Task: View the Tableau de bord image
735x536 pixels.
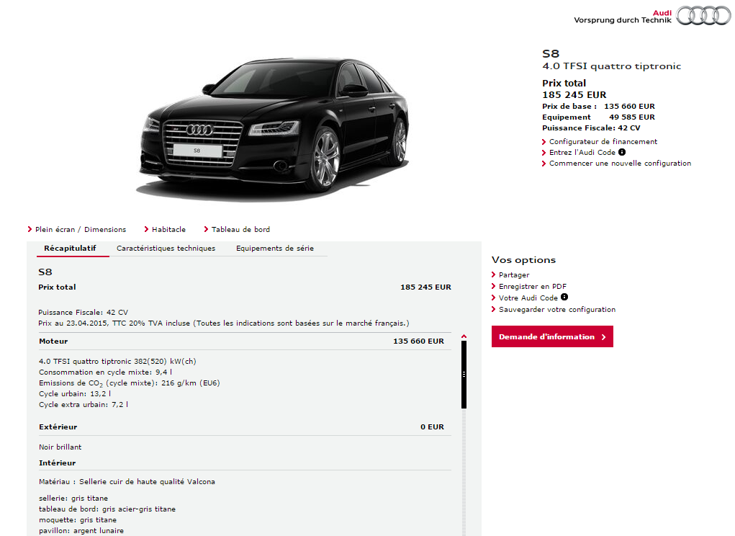Action: coord(240,230)
